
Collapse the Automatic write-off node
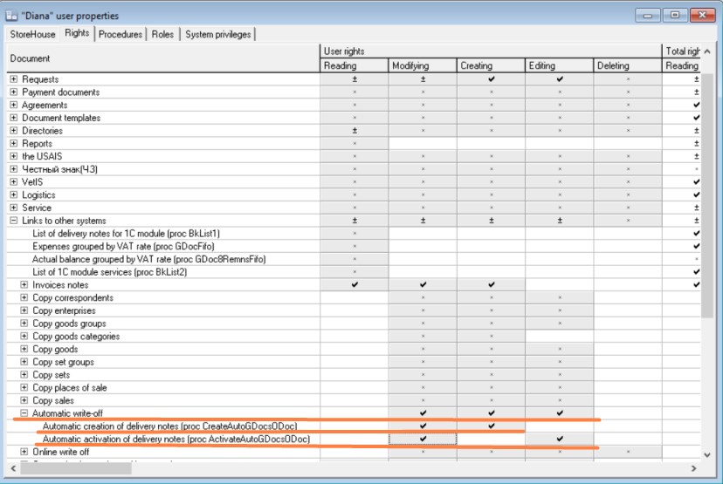click(24, 413)
